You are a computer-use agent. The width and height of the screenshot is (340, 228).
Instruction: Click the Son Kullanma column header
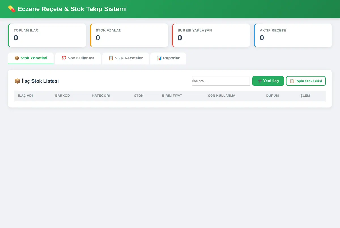click(222, 96)
